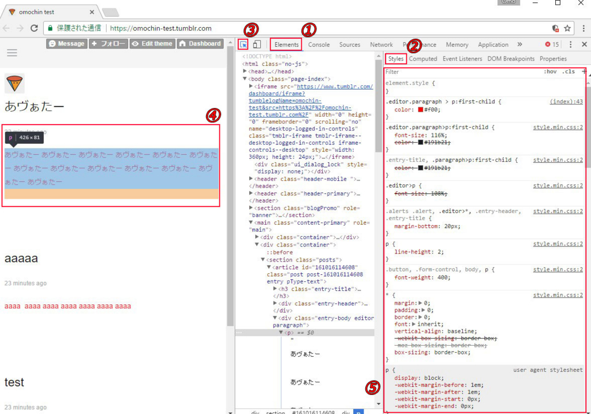The image size is (591, 414).
Task: Click the red #f00 color swatch
Action: [x=420, y=110]
